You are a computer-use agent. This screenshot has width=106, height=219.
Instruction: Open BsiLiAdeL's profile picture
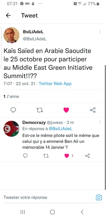[x=12, y=35]
